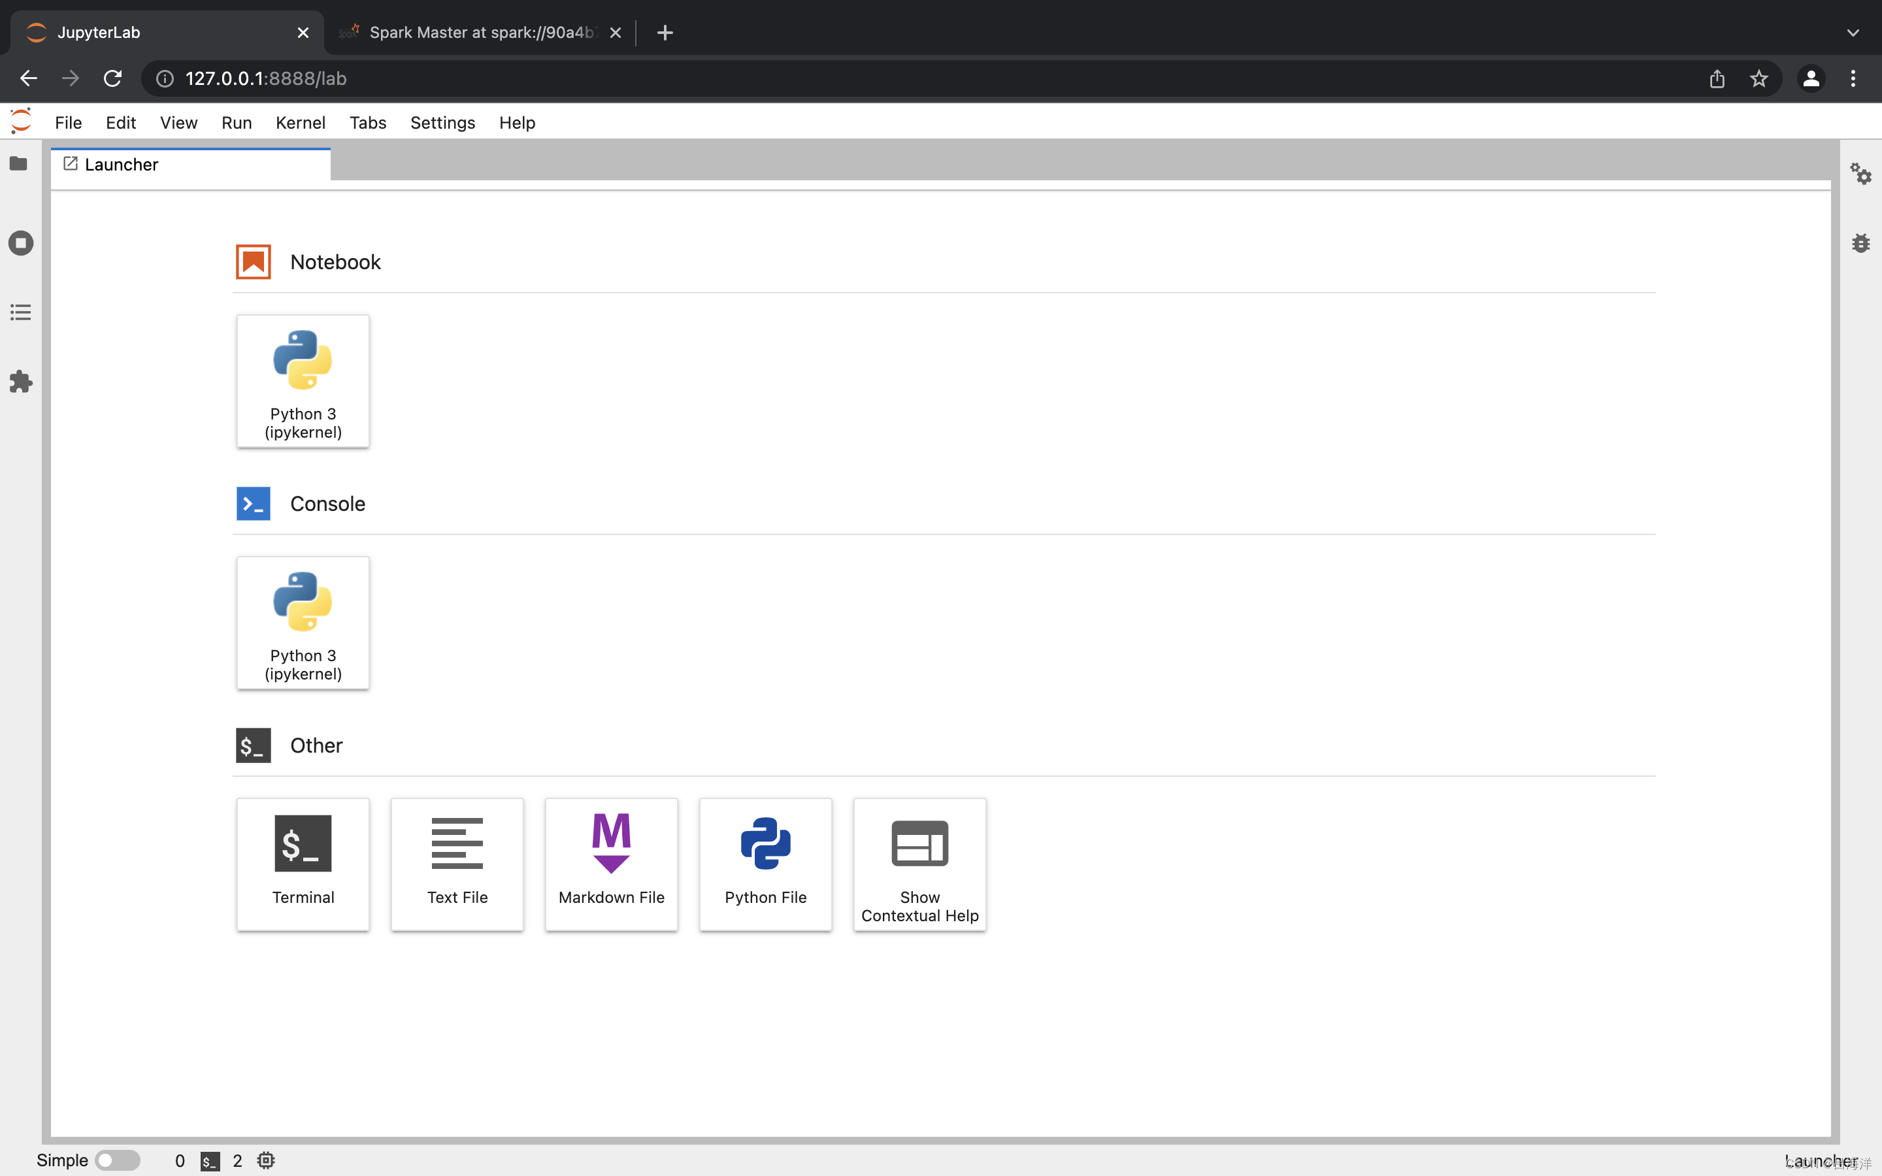Image resolution: width=1882 pixels, height=1176 pixels.
Task: Create a new Python File
Action: coord(765,864)
